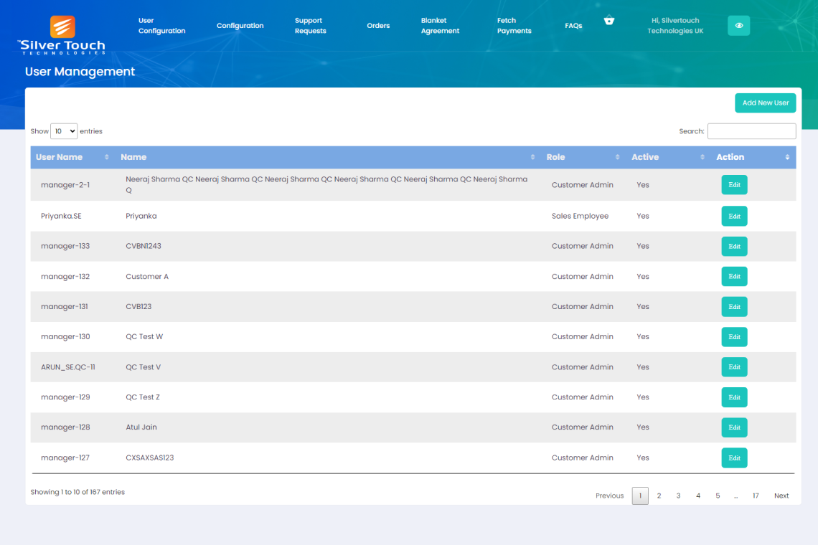Select the QC Test V cell
The height and width of the screenshot is (545, 818).
(143, 367)
